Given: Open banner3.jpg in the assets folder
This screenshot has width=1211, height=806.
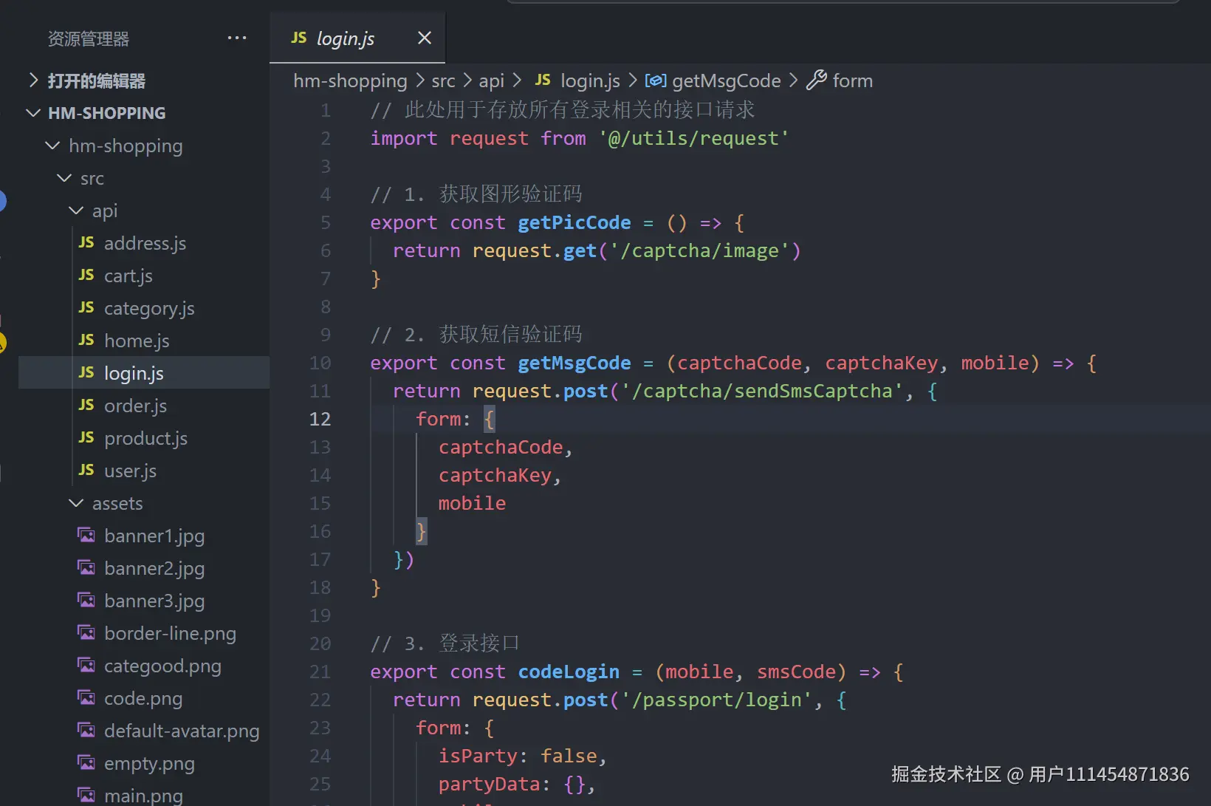Looking at the screenshot, I should [154, 601].
